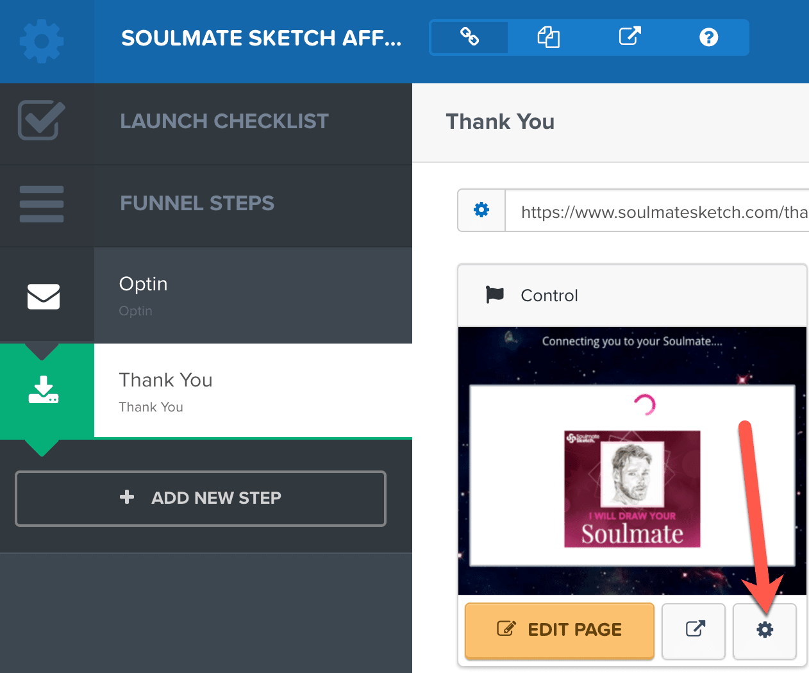The image size is (809, 673).
Task: Open page settings gear next to preview
Action: point(765,630)
